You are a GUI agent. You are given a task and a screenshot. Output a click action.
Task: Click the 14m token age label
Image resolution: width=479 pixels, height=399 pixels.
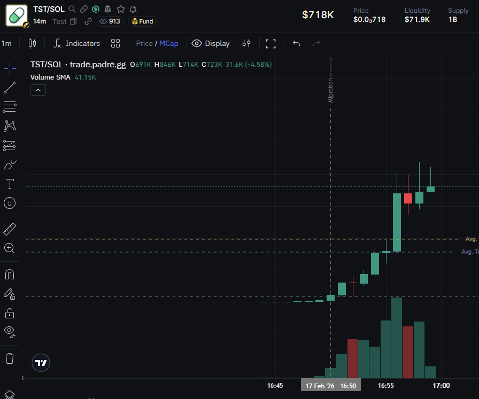point(40,21)
